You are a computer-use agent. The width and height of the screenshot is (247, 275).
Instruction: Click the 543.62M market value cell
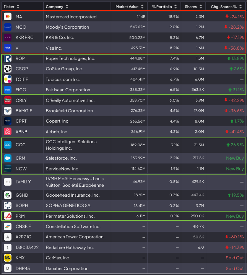(x=138, y=27)
